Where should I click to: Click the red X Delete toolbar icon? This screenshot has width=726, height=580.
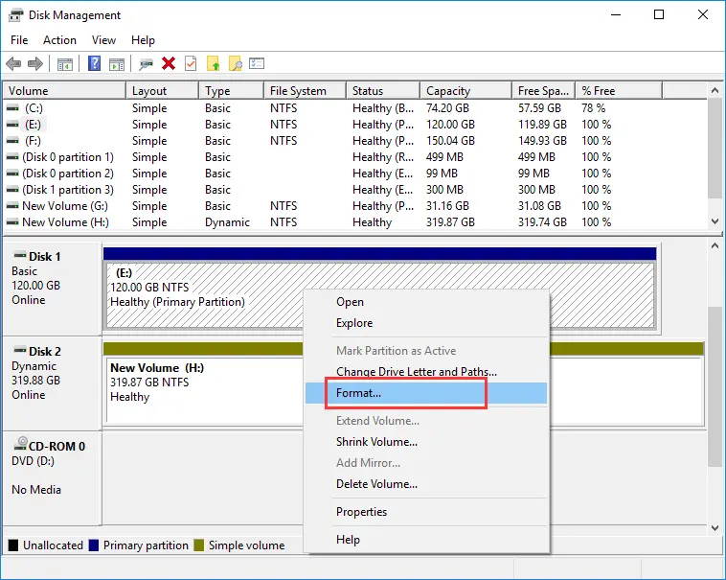pyautogui.click(x=169, y=64)
